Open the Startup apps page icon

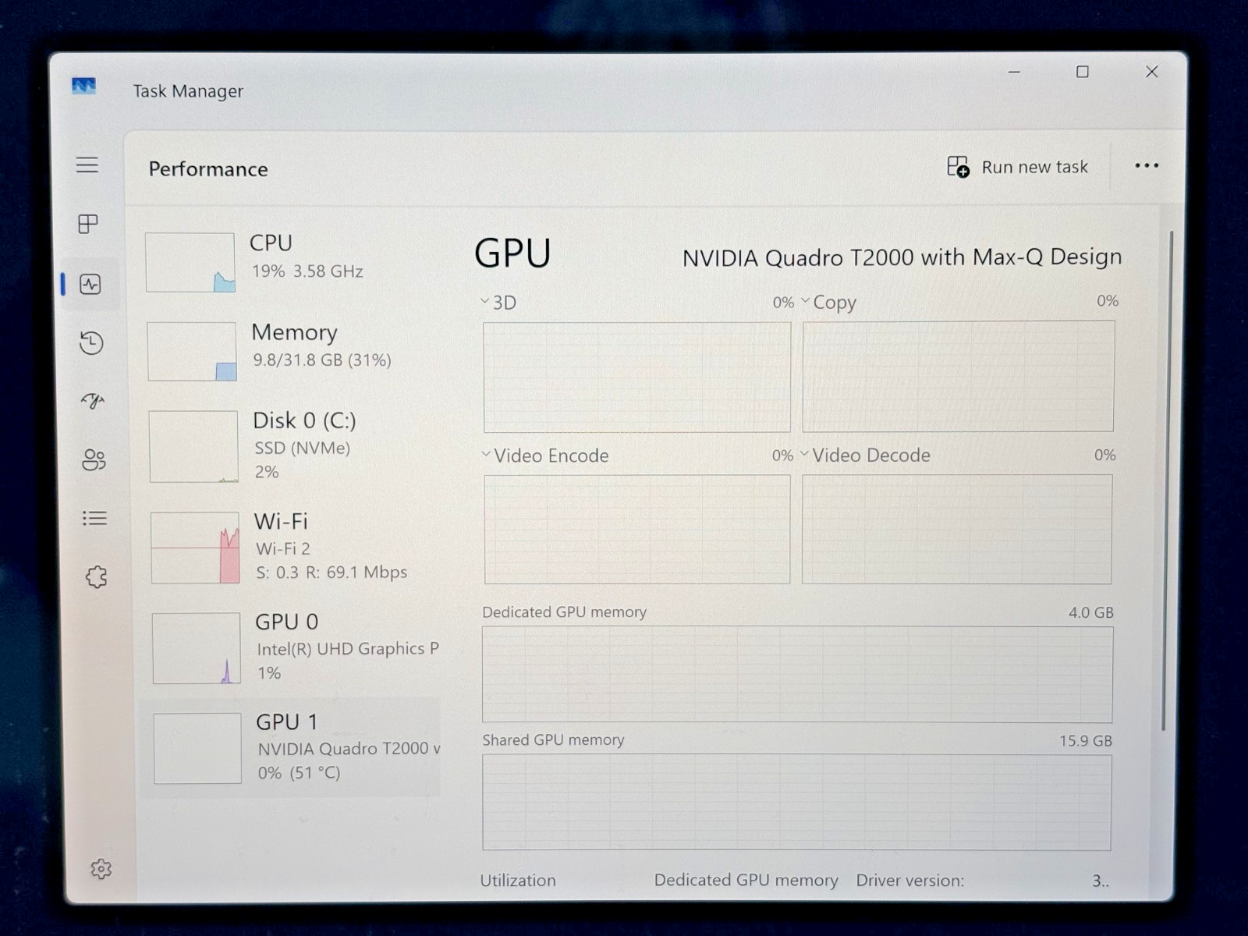pos(93,401)
